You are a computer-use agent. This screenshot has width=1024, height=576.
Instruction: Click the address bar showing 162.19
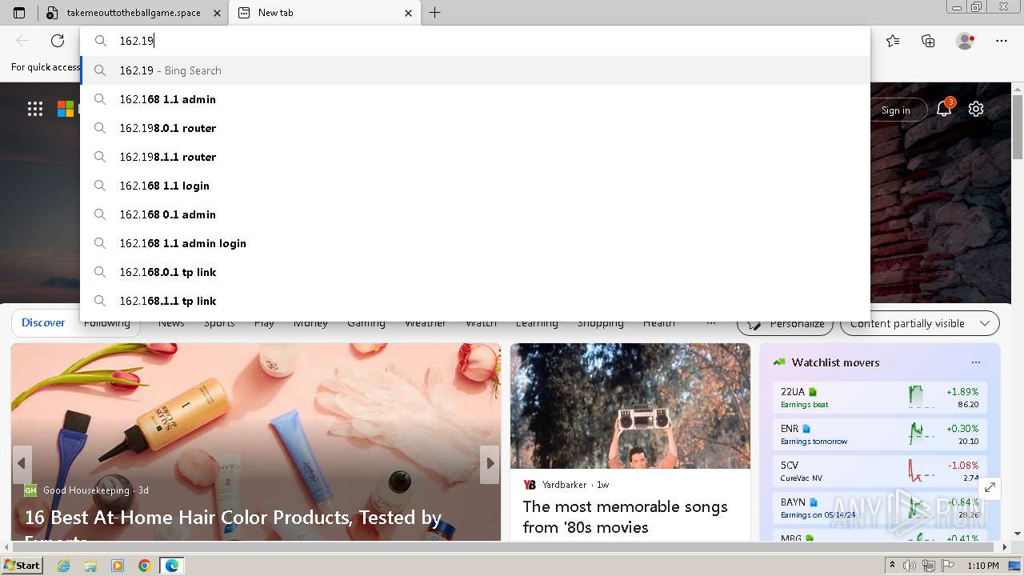tap(475, 41)
